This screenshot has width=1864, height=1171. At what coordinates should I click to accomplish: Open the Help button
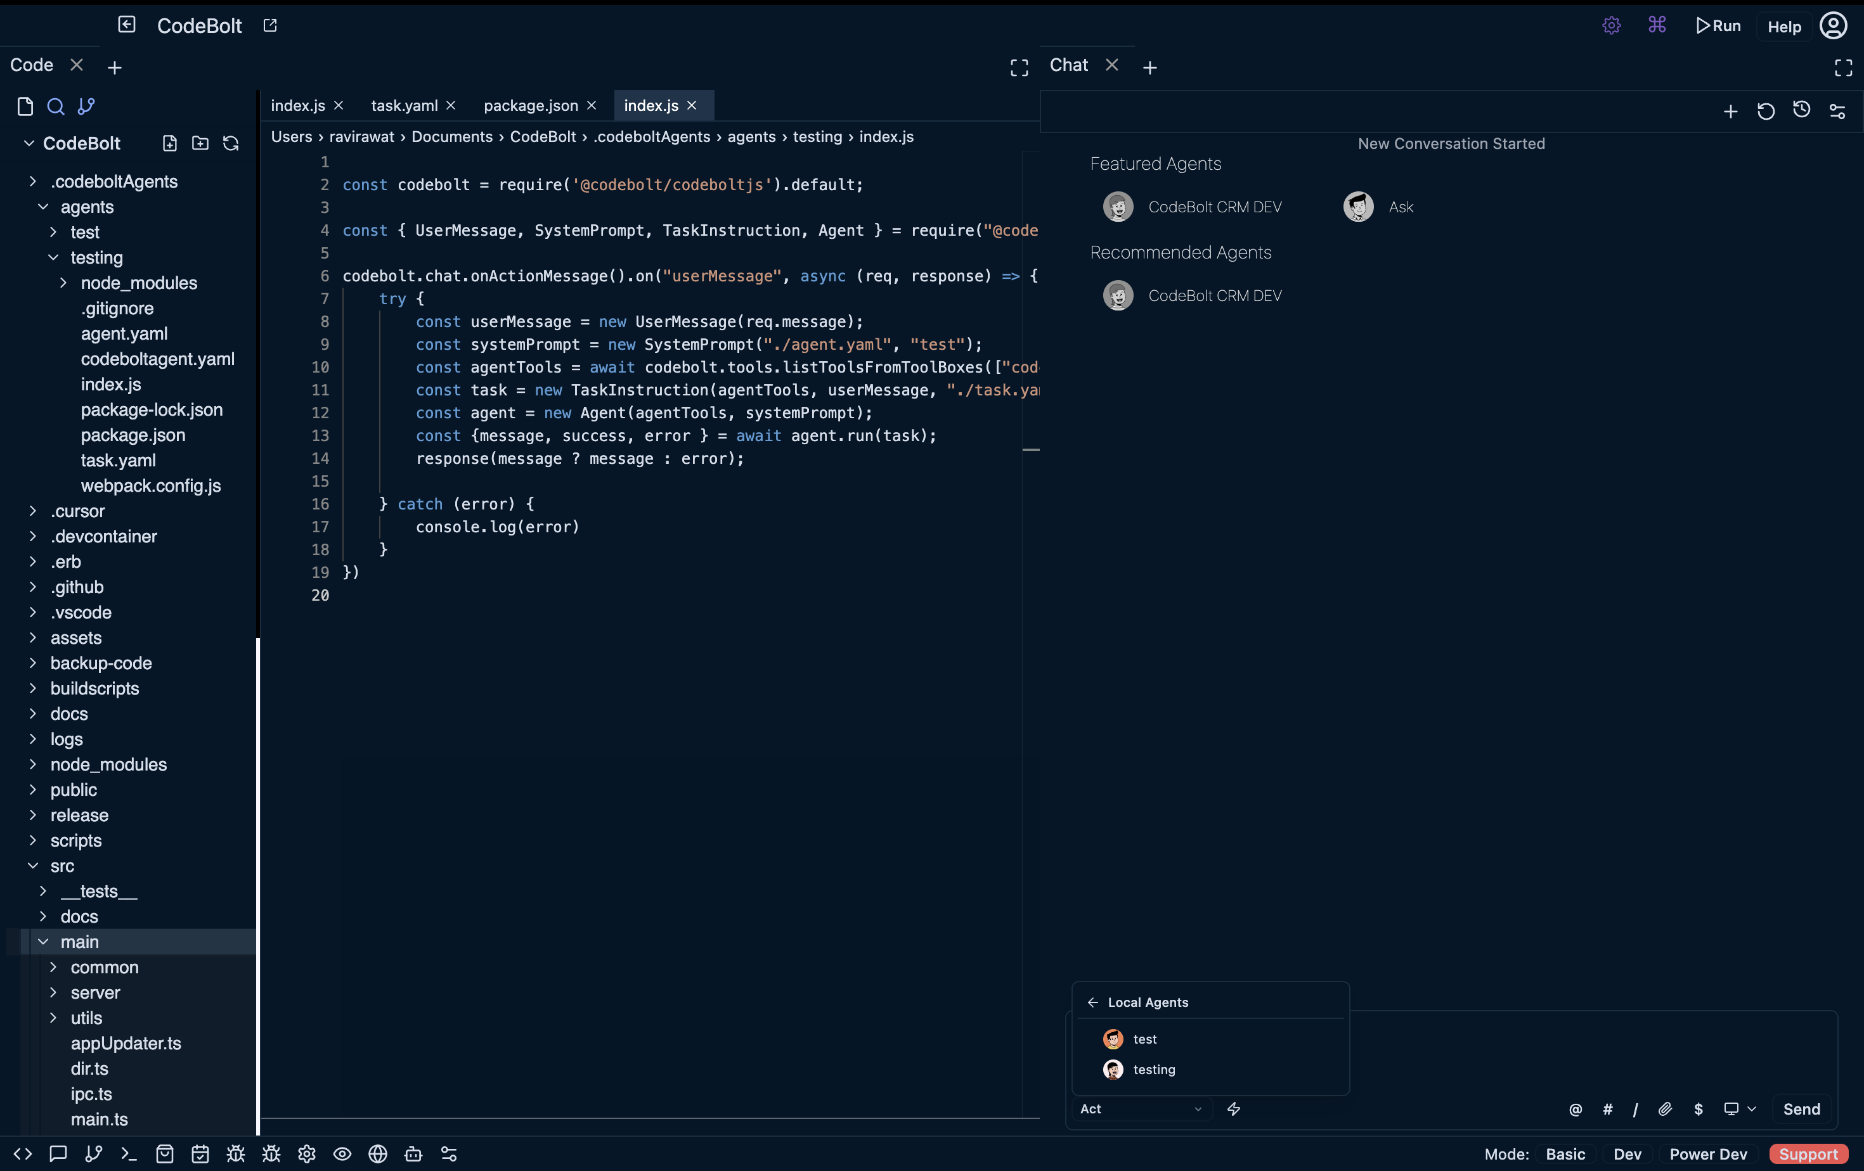coord(1784,27)
